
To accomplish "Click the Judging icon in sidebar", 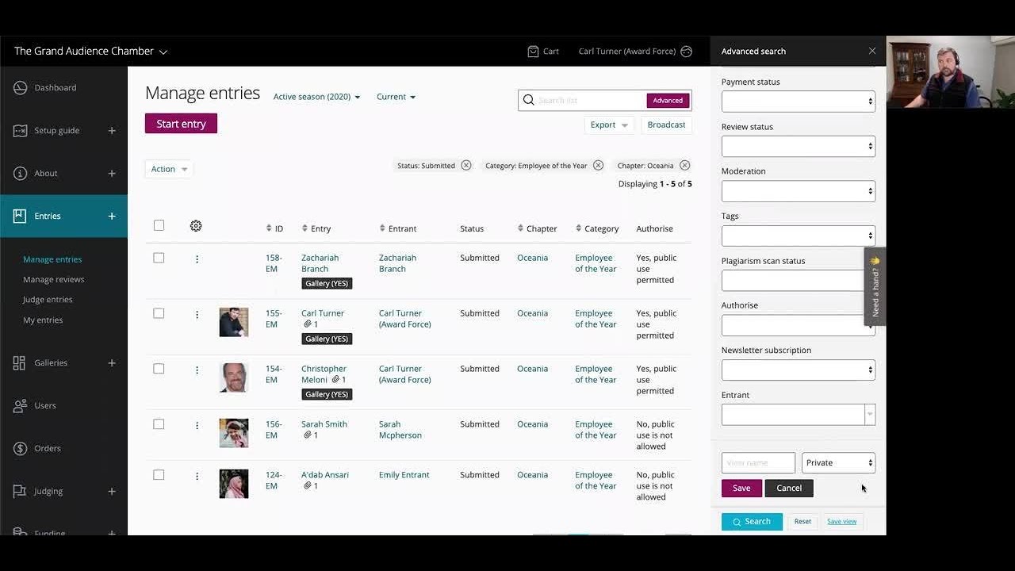I will tap(21, 492).
